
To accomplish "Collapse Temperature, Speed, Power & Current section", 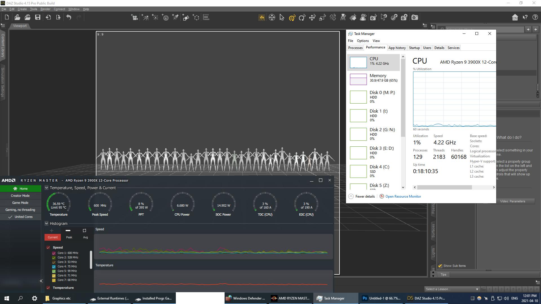I will (x=46, y=188).
